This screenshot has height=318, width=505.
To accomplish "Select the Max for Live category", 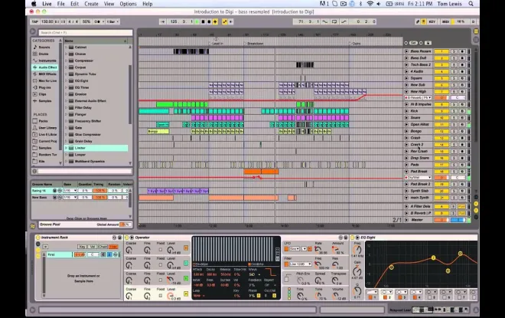I will click(x=44, y=80).
